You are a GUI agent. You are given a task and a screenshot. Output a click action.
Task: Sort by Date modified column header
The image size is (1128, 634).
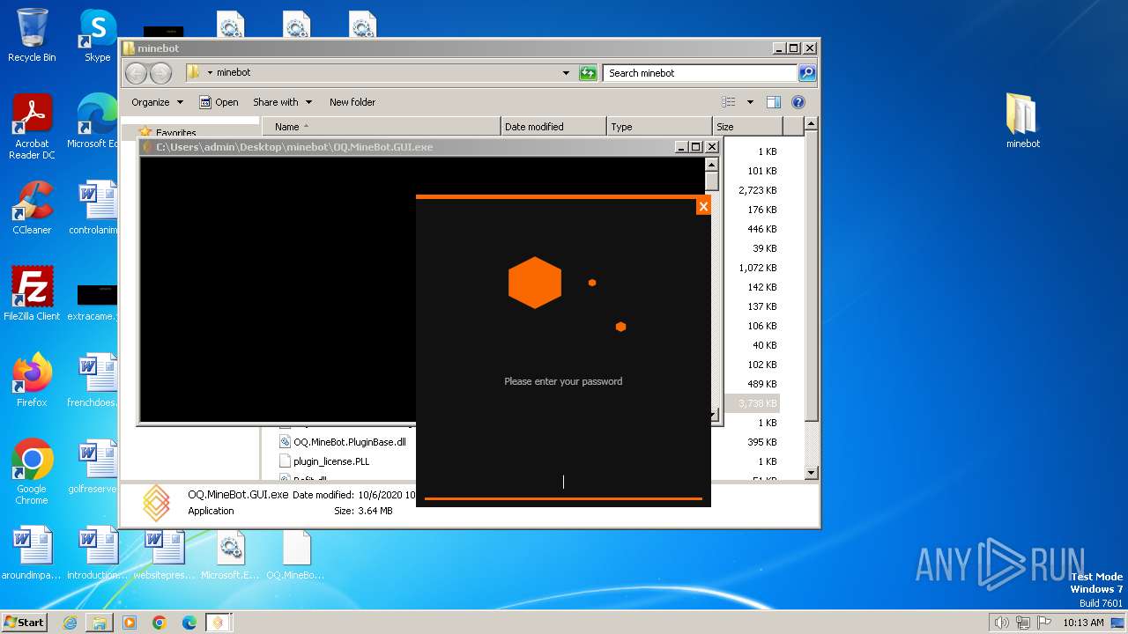553,127
